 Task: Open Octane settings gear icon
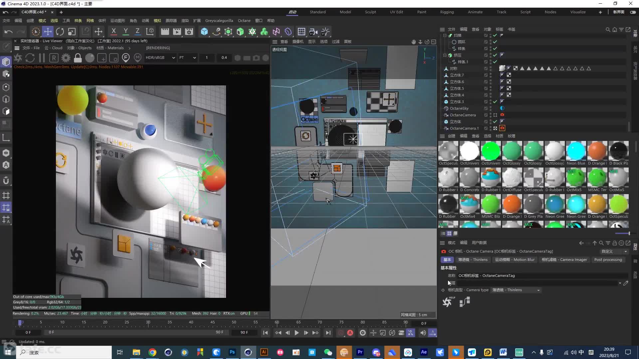(66, 58)
